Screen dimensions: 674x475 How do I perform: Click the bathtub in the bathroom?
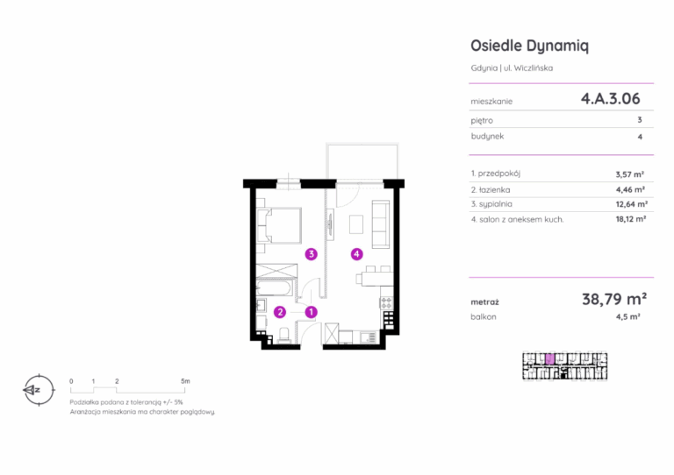click(x=275, y=287)
